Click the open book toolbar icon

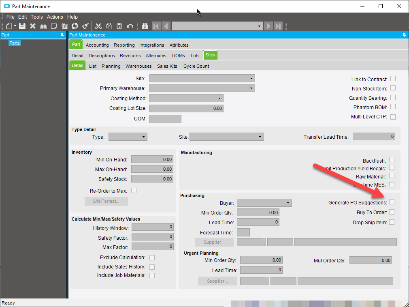43,26
